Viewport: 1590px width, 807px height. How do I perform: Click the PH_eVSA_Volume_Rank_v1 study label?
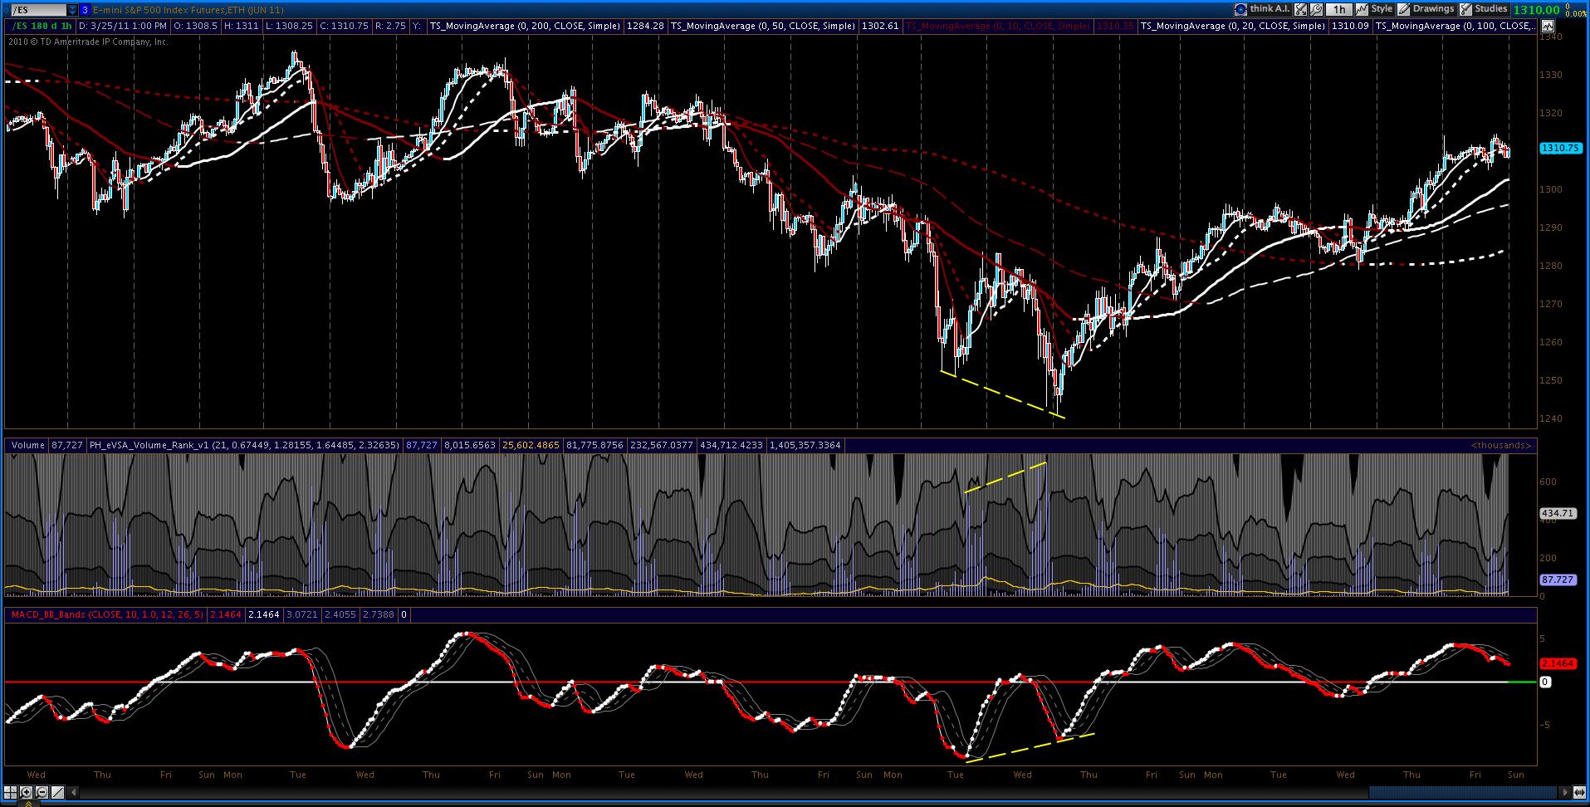click(245, 445)
